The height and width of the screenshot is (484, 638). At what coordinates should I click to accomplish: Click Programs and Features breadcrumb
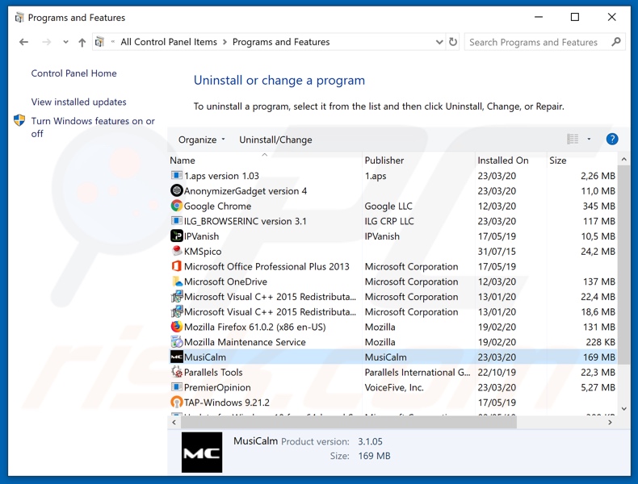281,42
